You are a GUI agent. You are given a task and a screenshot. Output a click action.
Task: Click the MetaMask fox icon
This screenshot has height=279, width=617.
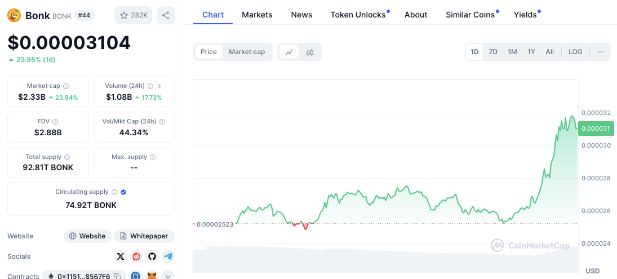[x=152, y=276]
